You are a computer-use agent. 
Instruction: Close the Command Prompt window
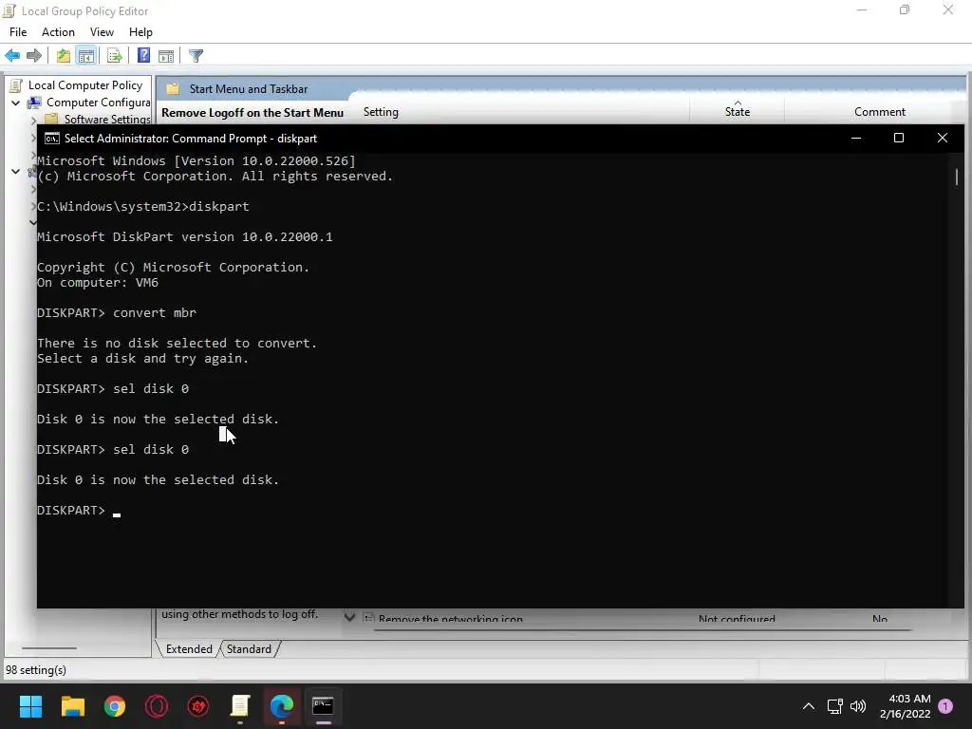tap(943, 138)
